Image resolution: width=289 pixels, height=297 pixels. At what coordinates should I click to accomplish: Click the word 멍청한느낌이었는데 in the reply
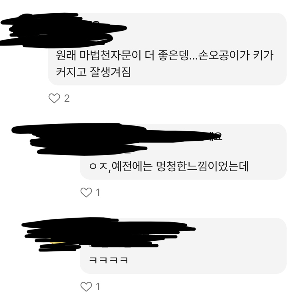(202, 166)
